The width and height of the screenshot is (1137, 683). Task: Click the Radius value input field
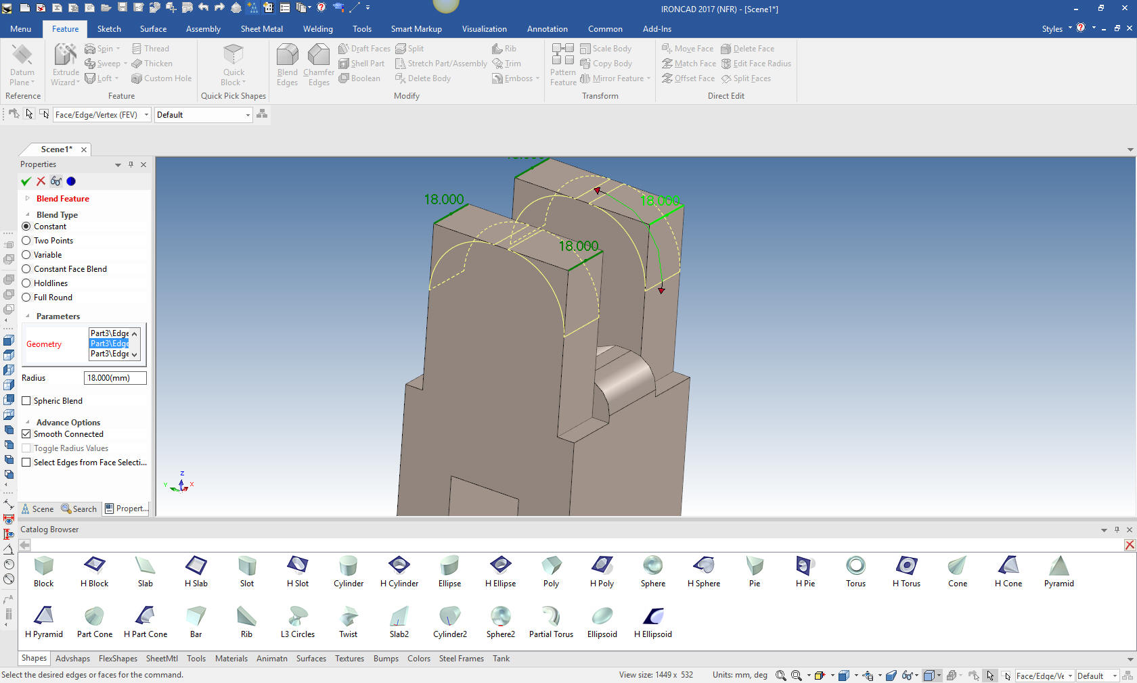click(114, 378)
